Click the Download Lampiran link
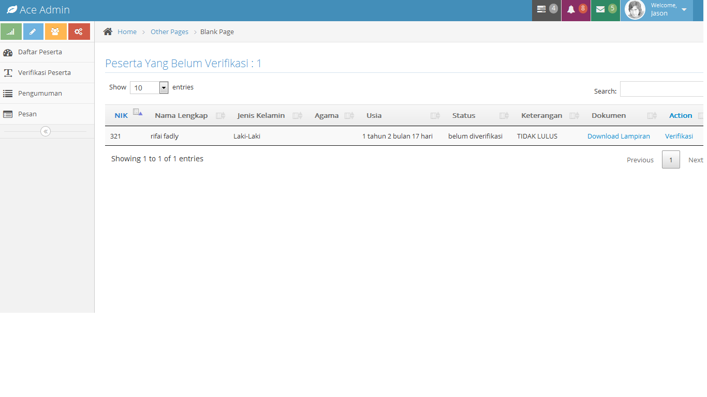707x397 pixels. pyautogui.click(x=618, y=136)
